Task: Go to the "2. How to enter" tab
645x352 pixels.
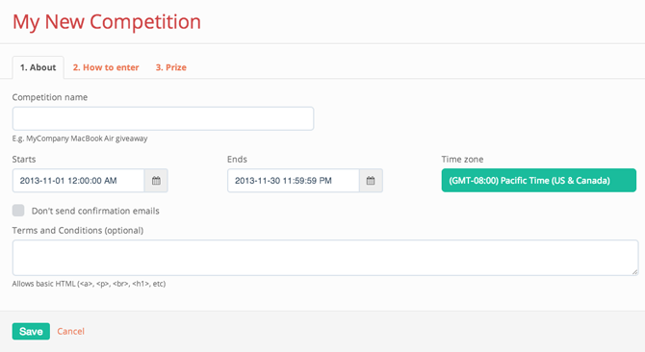Action: tap(106, 67)
